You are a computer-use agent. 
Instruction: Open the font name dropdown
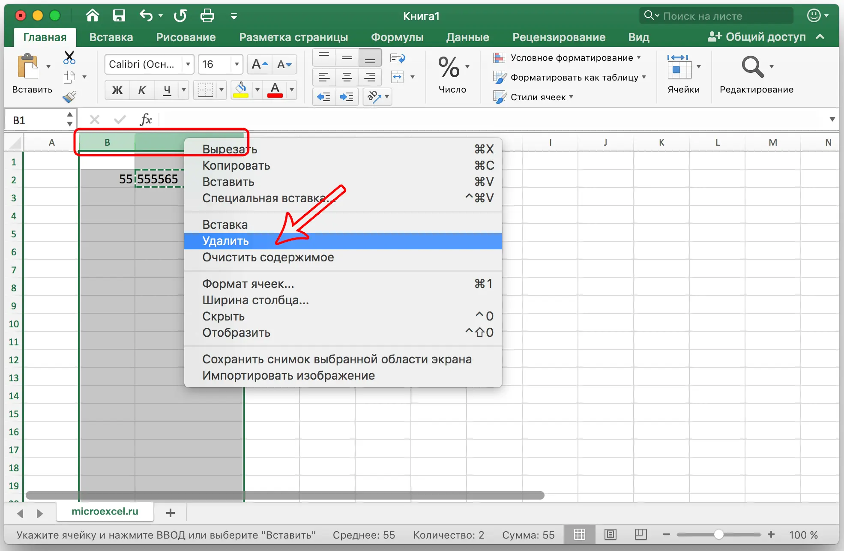(x=188, y=64)
